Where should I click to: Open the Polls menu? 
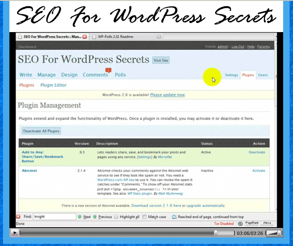click(x=120, y=75)
